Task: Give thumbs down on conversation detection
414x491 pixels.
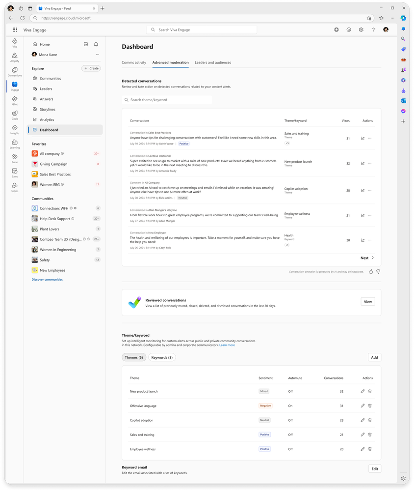Action: [378, 272]
